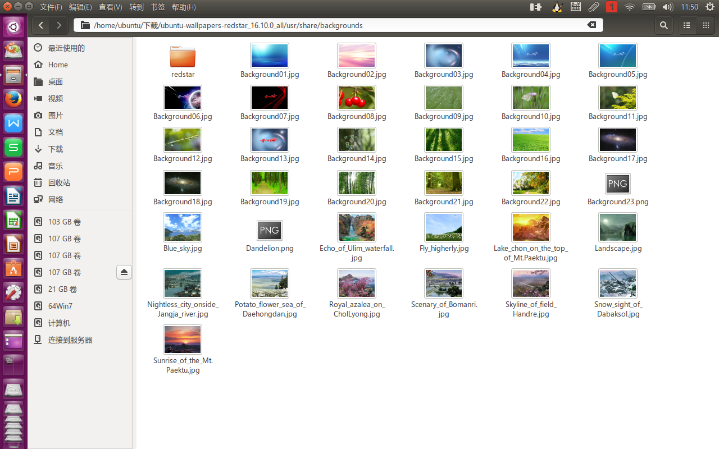This screenshot has height=449, width=719.
Task: Select Royal_azalea_on_CholLyong.jpg thumbnail
Action: (x=357, y=283)
